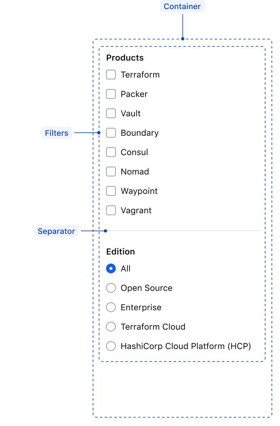The width and height of the screenshot is (280, 426).
Task: Select the Vault checkbox
Action: tap(111, 113)
